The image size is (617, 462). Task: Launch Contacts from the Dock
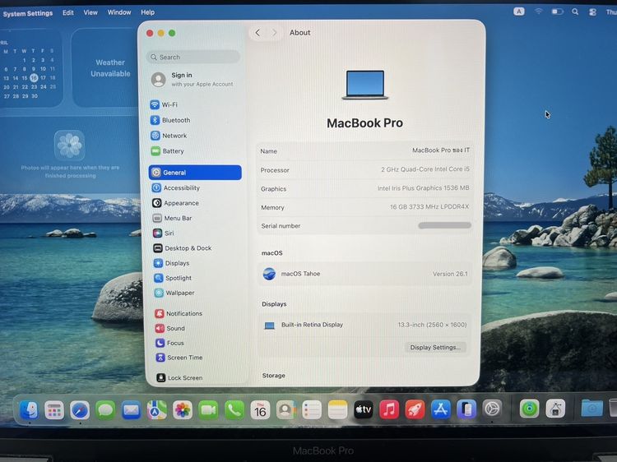click(x=286, y=410)
